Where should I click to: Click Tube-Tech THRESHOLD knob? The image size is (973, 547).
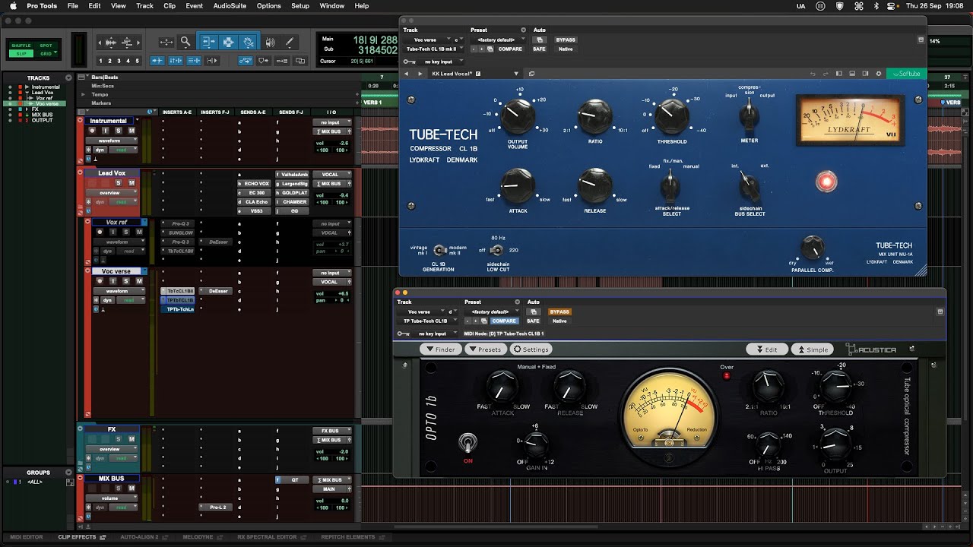point(671,116)
